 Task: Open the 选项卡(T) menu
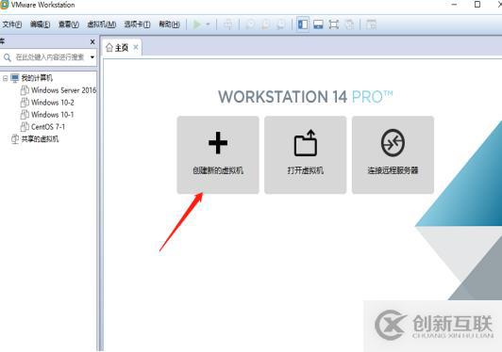click(137, 24)
